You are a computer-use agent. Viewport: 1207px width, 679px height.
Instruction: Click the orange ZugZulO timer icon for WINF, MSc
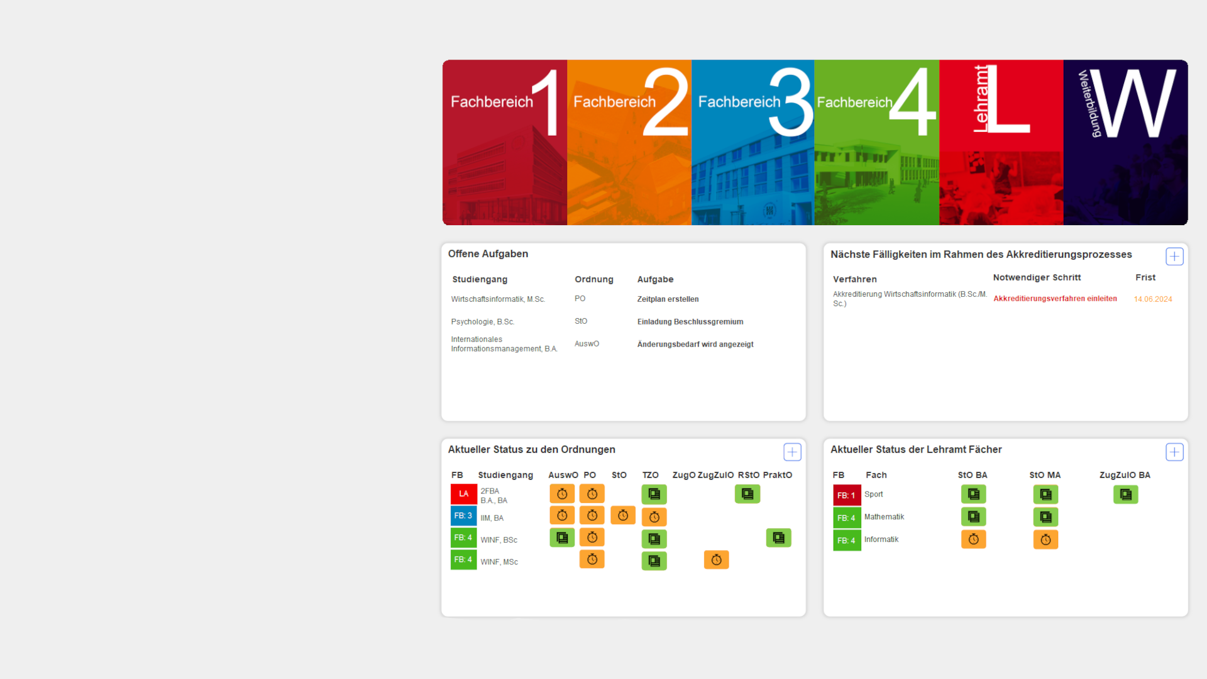coord(716,560)
